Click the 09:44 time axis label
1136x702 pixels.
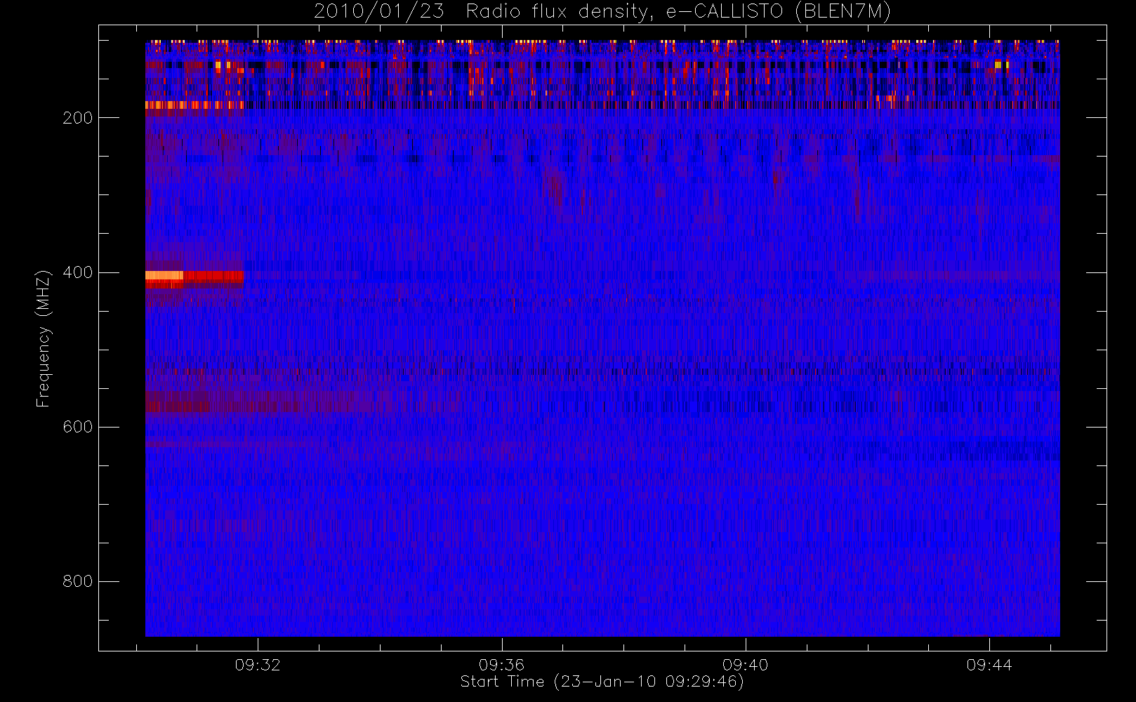(989, 665)
